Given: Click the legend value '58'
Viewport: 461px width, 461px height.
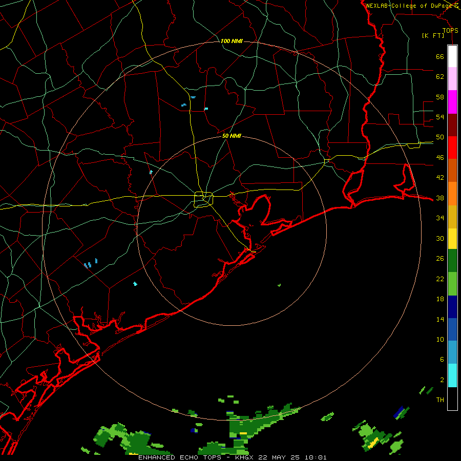Looking at the screenshot, I should (x=440, y=97).
